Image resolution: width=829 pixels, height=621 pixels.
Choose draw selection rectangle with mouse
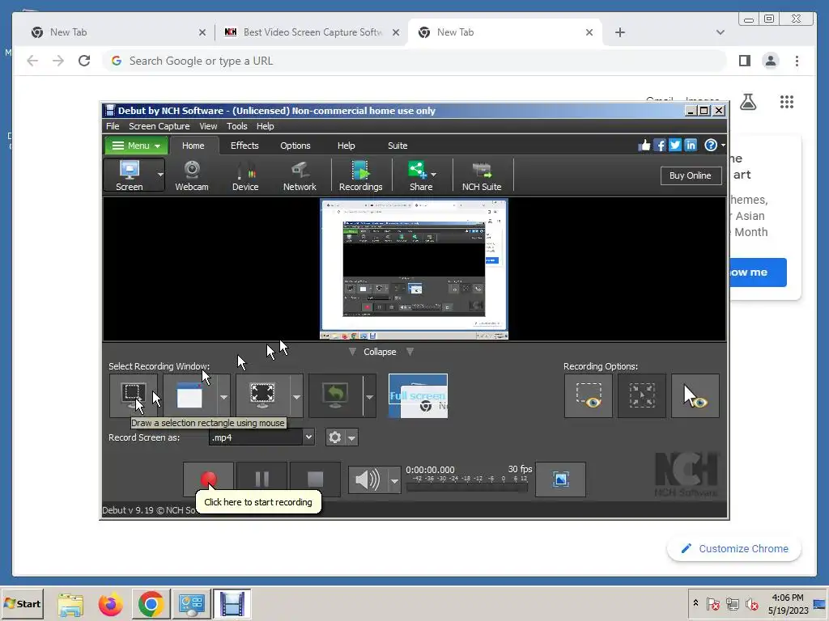tap(134, 396)
